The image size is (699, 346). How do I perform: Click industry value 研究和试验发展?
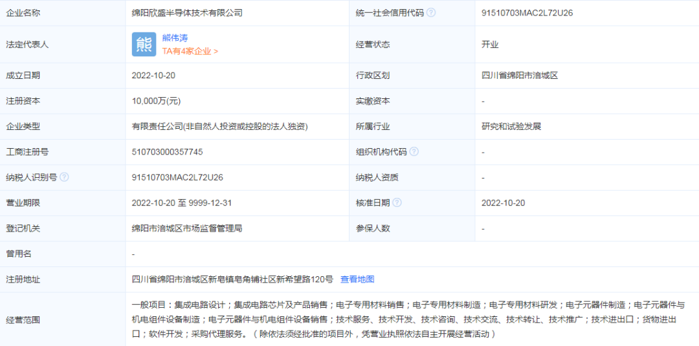click(x=511, y=127)
